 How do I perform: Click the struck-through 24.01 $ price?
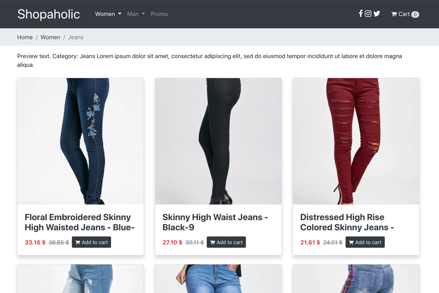[333, 242]
